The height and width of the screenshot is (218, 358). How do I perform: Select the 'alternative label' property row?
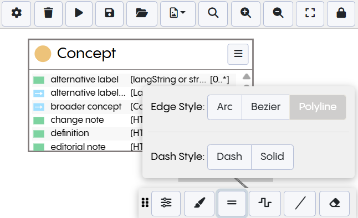(x=134, y=80)
